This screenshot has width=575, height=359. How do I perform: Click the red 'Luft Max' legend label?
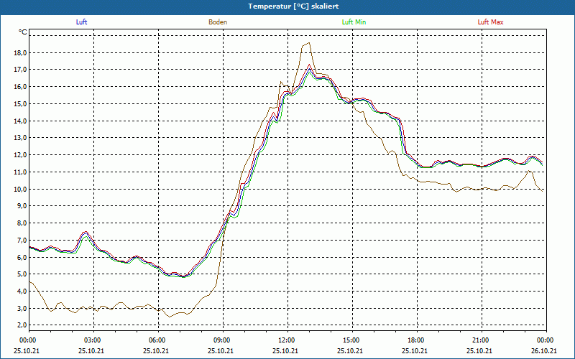(490, 22)
